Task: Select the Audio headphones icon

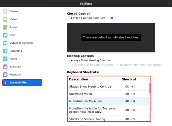Action: coord(5,27)
